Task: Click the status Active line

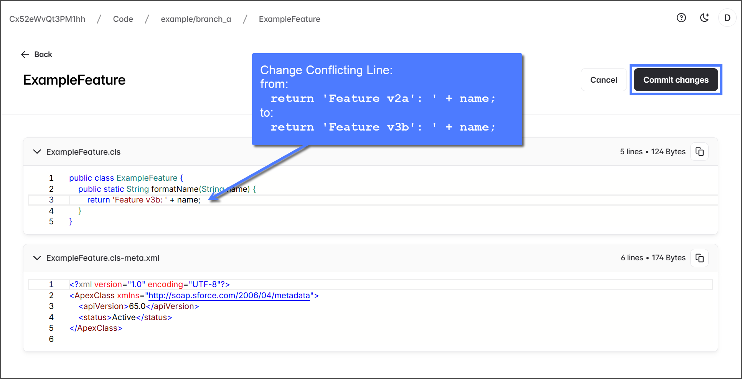Action: (x=125, y=317)
